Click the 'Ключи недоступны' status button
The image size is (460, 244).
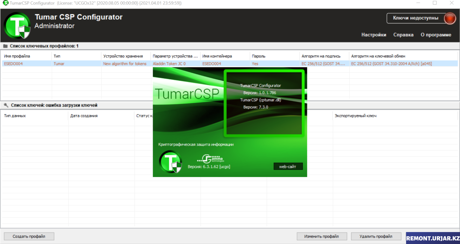point(416,18)
